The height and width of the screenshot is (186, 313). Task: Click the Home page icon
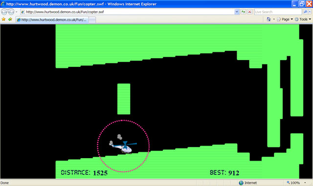pos(268,20)
